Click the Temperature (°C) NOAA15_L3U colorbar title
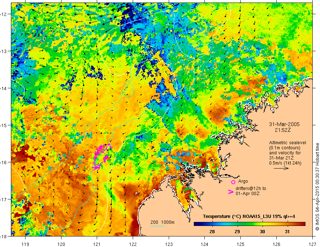Screen dimensions: 320x247 (x=249, y=216)
